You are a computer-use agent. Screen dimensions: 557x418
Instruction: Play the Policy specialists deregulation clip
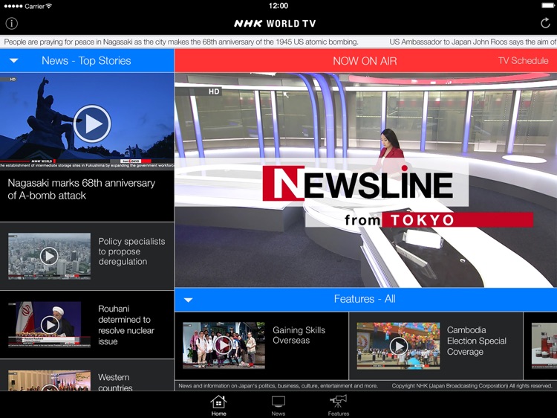49,256
